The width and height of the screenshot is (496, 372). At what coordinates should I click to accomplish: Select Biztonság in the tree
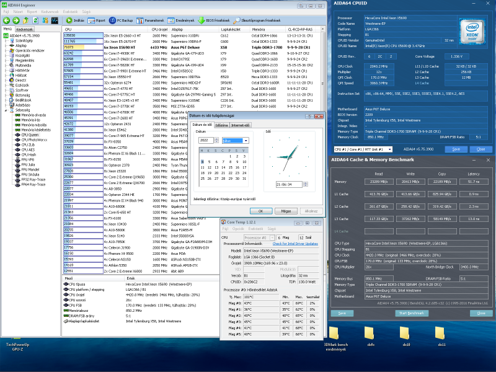point(22,95)
